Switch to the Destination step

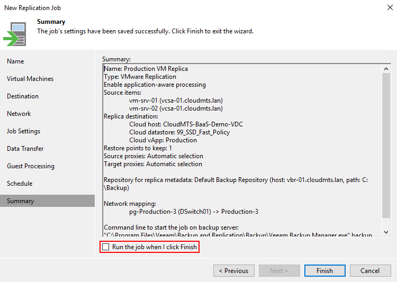click(x=23, y=96)
